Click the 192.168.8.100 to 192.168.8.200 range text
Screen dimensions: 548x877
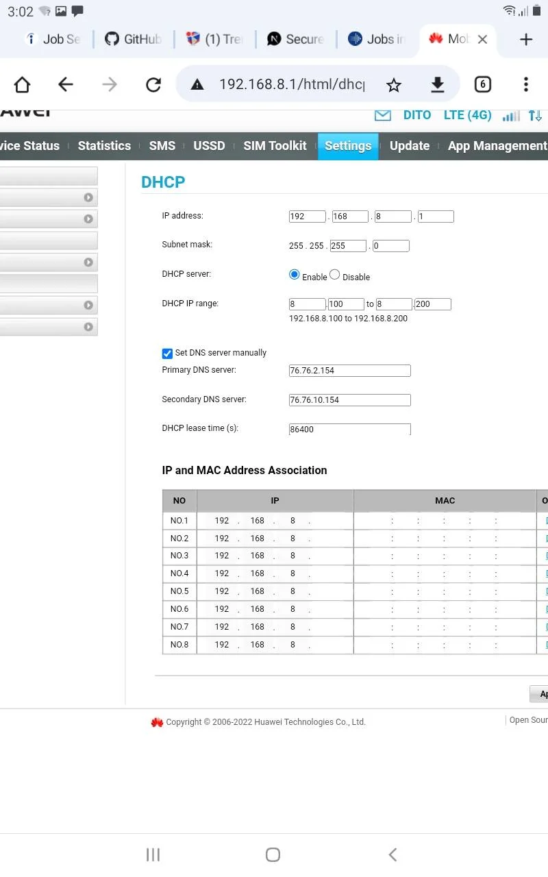tap(348, 319)
